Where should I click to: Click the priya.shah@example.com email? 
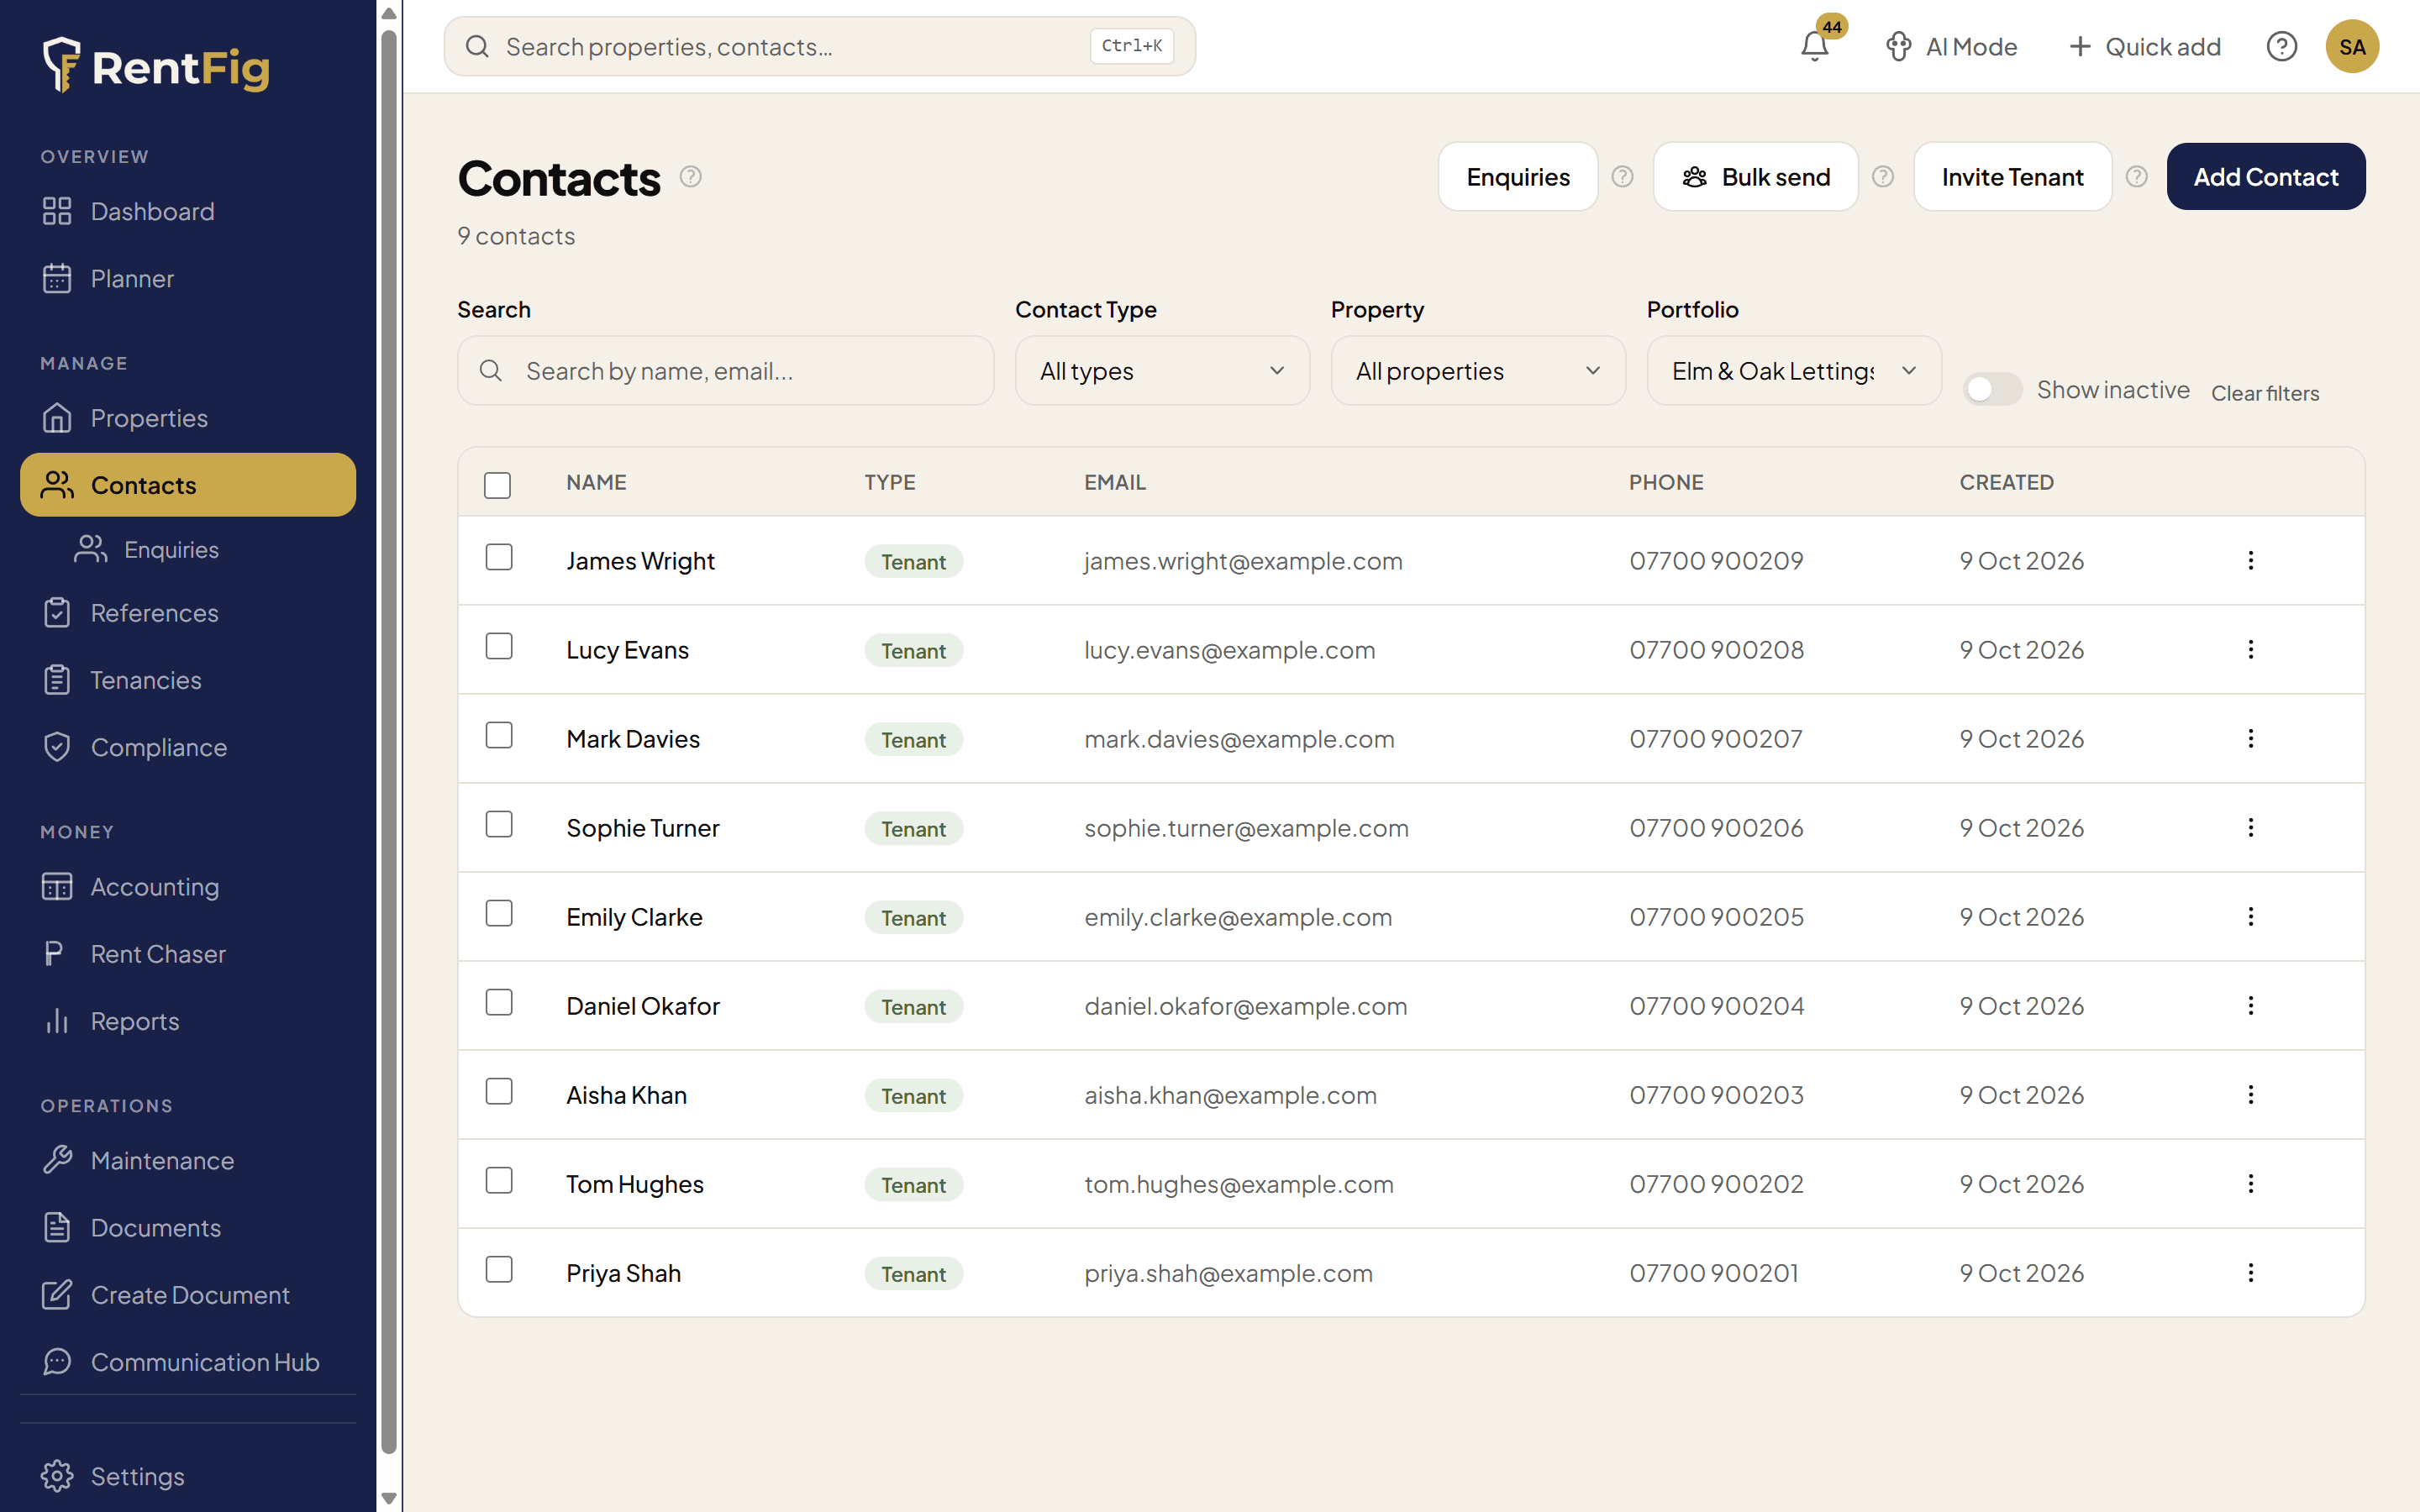1228,1273
